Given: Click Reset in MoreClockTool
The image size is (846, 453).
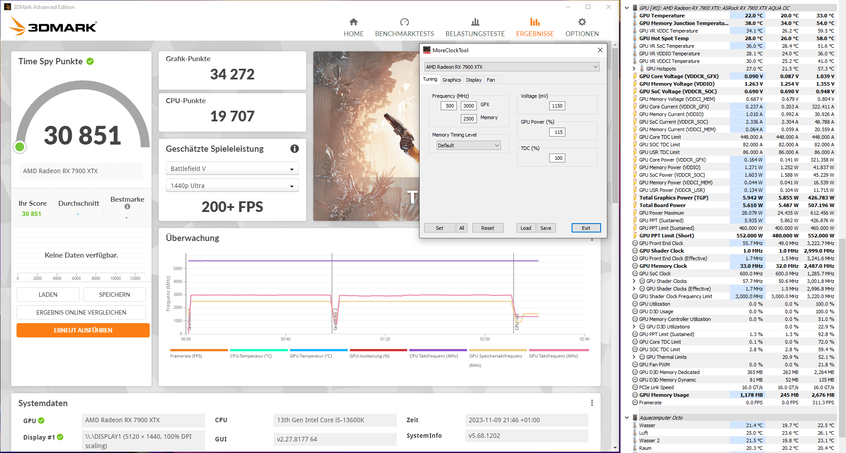Looking at the screenshot, I should coord(488,228).
